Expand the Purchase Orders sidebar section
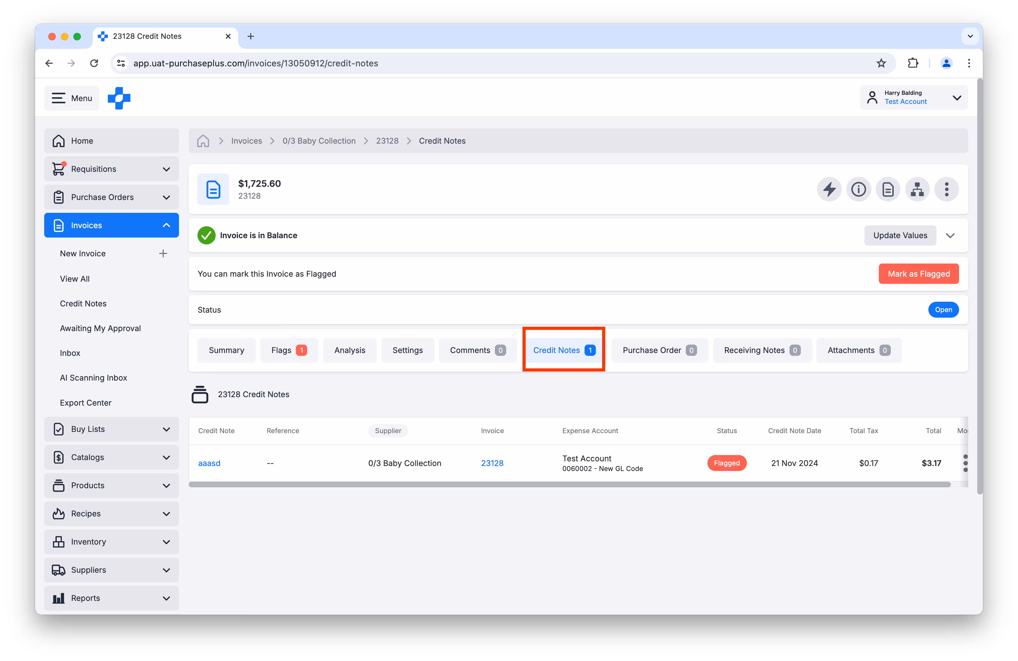Viewport: 1018px width, 661px height. (166, 197)
